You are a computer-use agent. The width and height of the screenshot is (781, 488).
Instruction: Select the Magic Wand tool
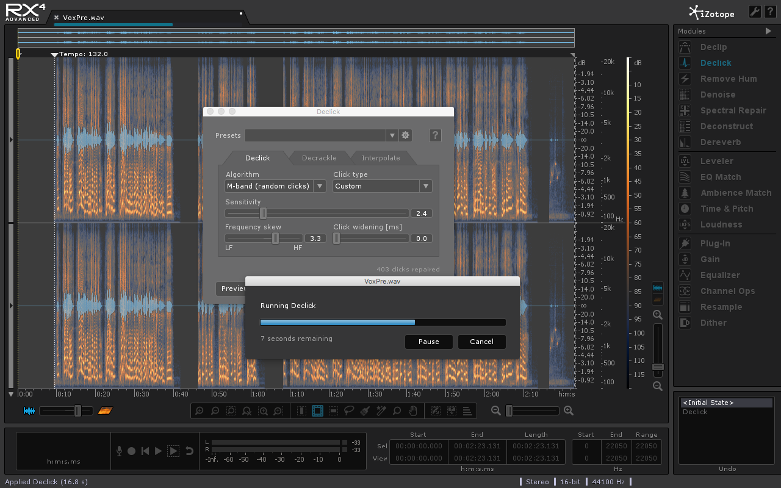tap(381, 411)
